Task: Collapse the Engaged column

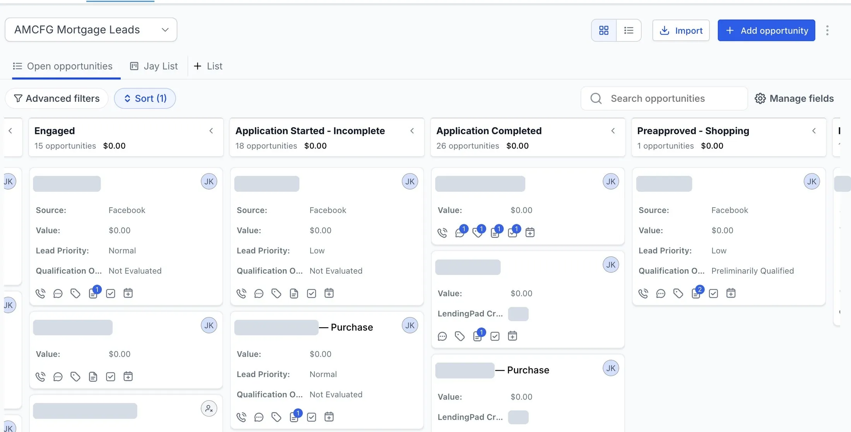Action: 211,131
